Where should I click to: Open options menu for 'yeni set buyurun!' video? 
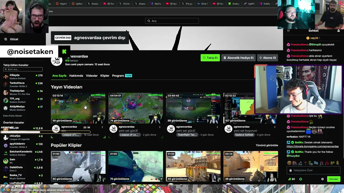(275, 127)
